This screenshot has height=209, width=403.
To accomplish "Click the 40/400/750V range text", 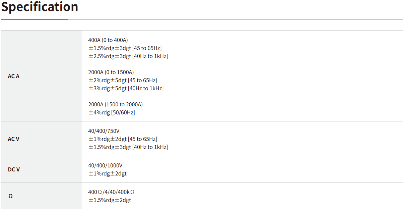I will click(x=104, y=131).
